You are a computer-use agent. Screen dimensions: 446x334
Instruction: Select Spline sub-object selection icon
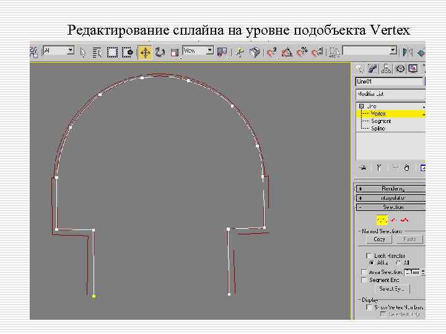pos(404,220)
